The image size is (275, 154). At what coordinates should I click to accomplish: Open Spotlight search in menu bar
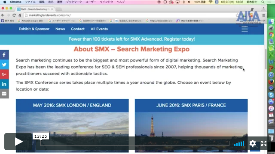[263, 2]
